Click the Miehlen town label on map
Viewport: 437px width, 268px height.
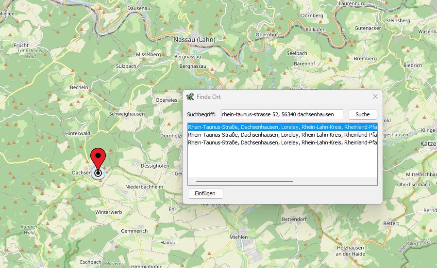tap(238, 236)
